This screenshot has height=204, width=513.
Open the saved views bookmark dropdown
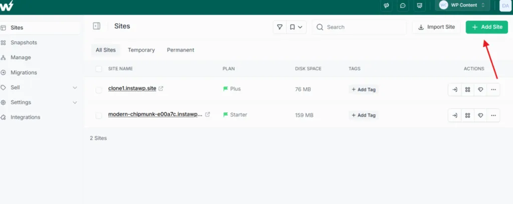pos(296,27)
